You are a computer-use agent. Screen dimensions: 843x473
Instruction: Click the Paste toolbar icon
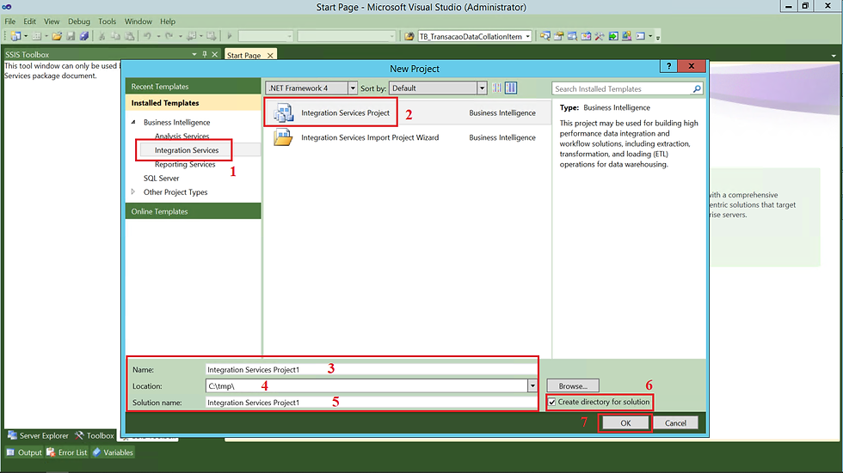point(130,36)
